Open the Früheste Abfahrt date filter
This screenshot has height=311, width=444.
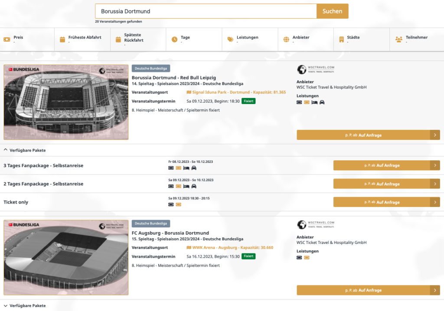coord(82,39)
